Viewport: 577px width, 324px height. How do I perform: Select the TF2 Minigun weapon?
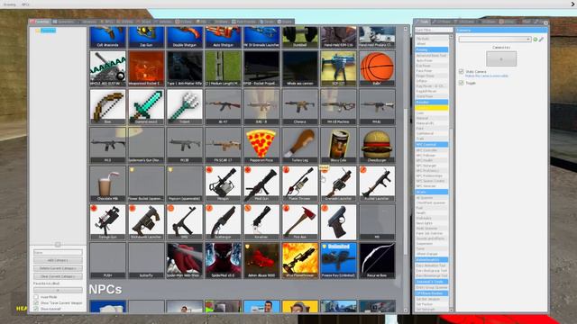(x=223, y=184)
